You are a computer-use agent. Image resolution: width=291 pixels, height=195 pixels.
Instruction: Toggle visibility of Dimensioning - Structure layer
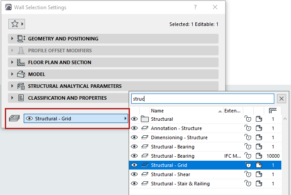(x=134, y=137)
